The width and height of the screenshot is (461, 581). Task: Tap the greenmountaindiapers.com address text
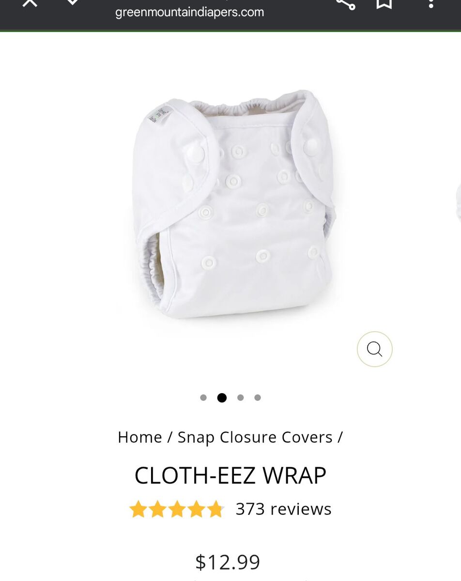point(190,12)
